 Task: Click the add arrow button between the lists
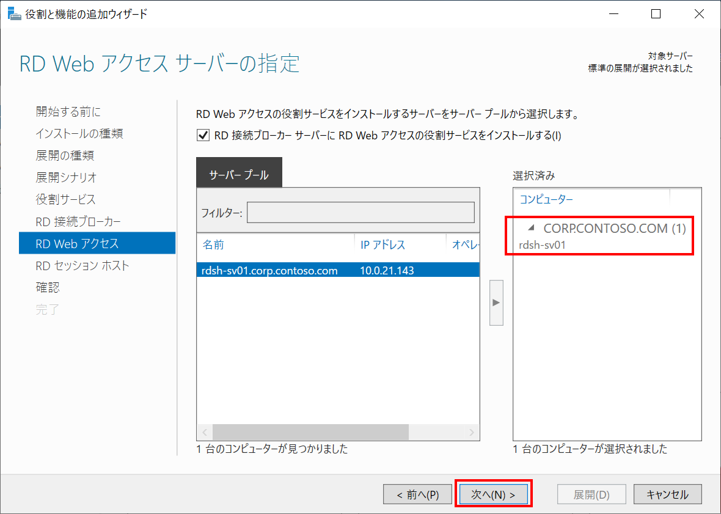(495, 303)
